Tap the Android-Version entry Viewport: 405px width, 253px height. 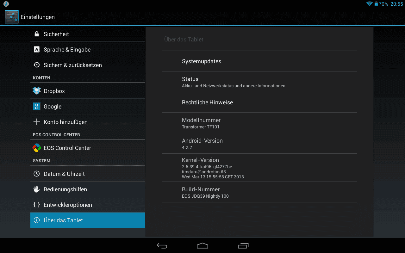[259, 143]
